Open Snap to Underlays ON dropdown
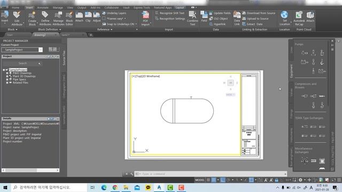Viewport: 342px width, 192px height. 136,24
